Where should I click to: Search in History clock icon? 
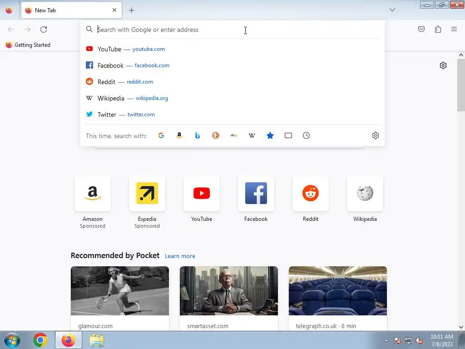pos(307,135)
